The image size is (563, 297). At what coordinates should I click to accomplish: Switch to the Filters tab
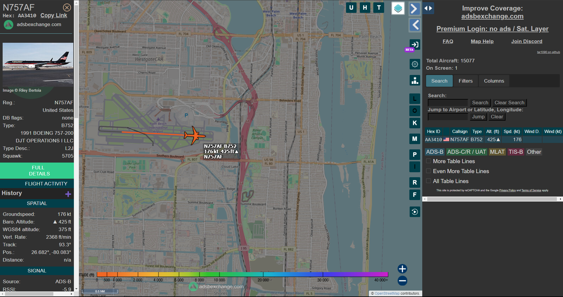[466, 81]
